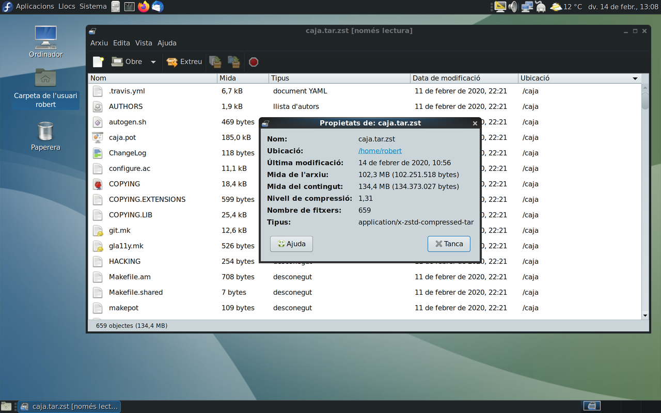Select the ChangeLog file icon
Viewport: 661px width, 413px height.
(x=98, y=153)
